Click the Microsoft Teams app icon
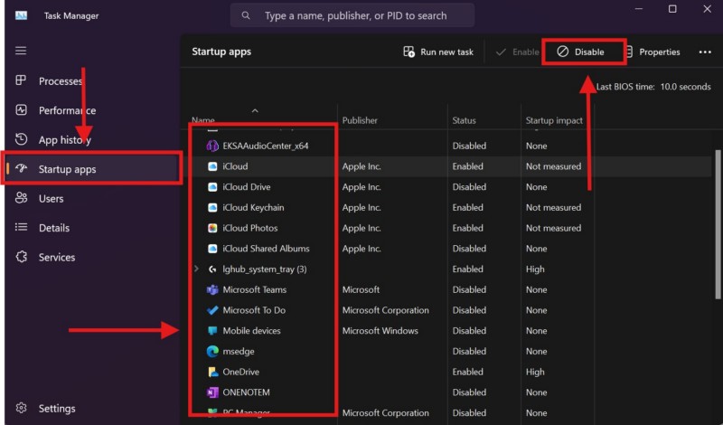This screenshot has width=723, height=425. (x=212, y=290)
